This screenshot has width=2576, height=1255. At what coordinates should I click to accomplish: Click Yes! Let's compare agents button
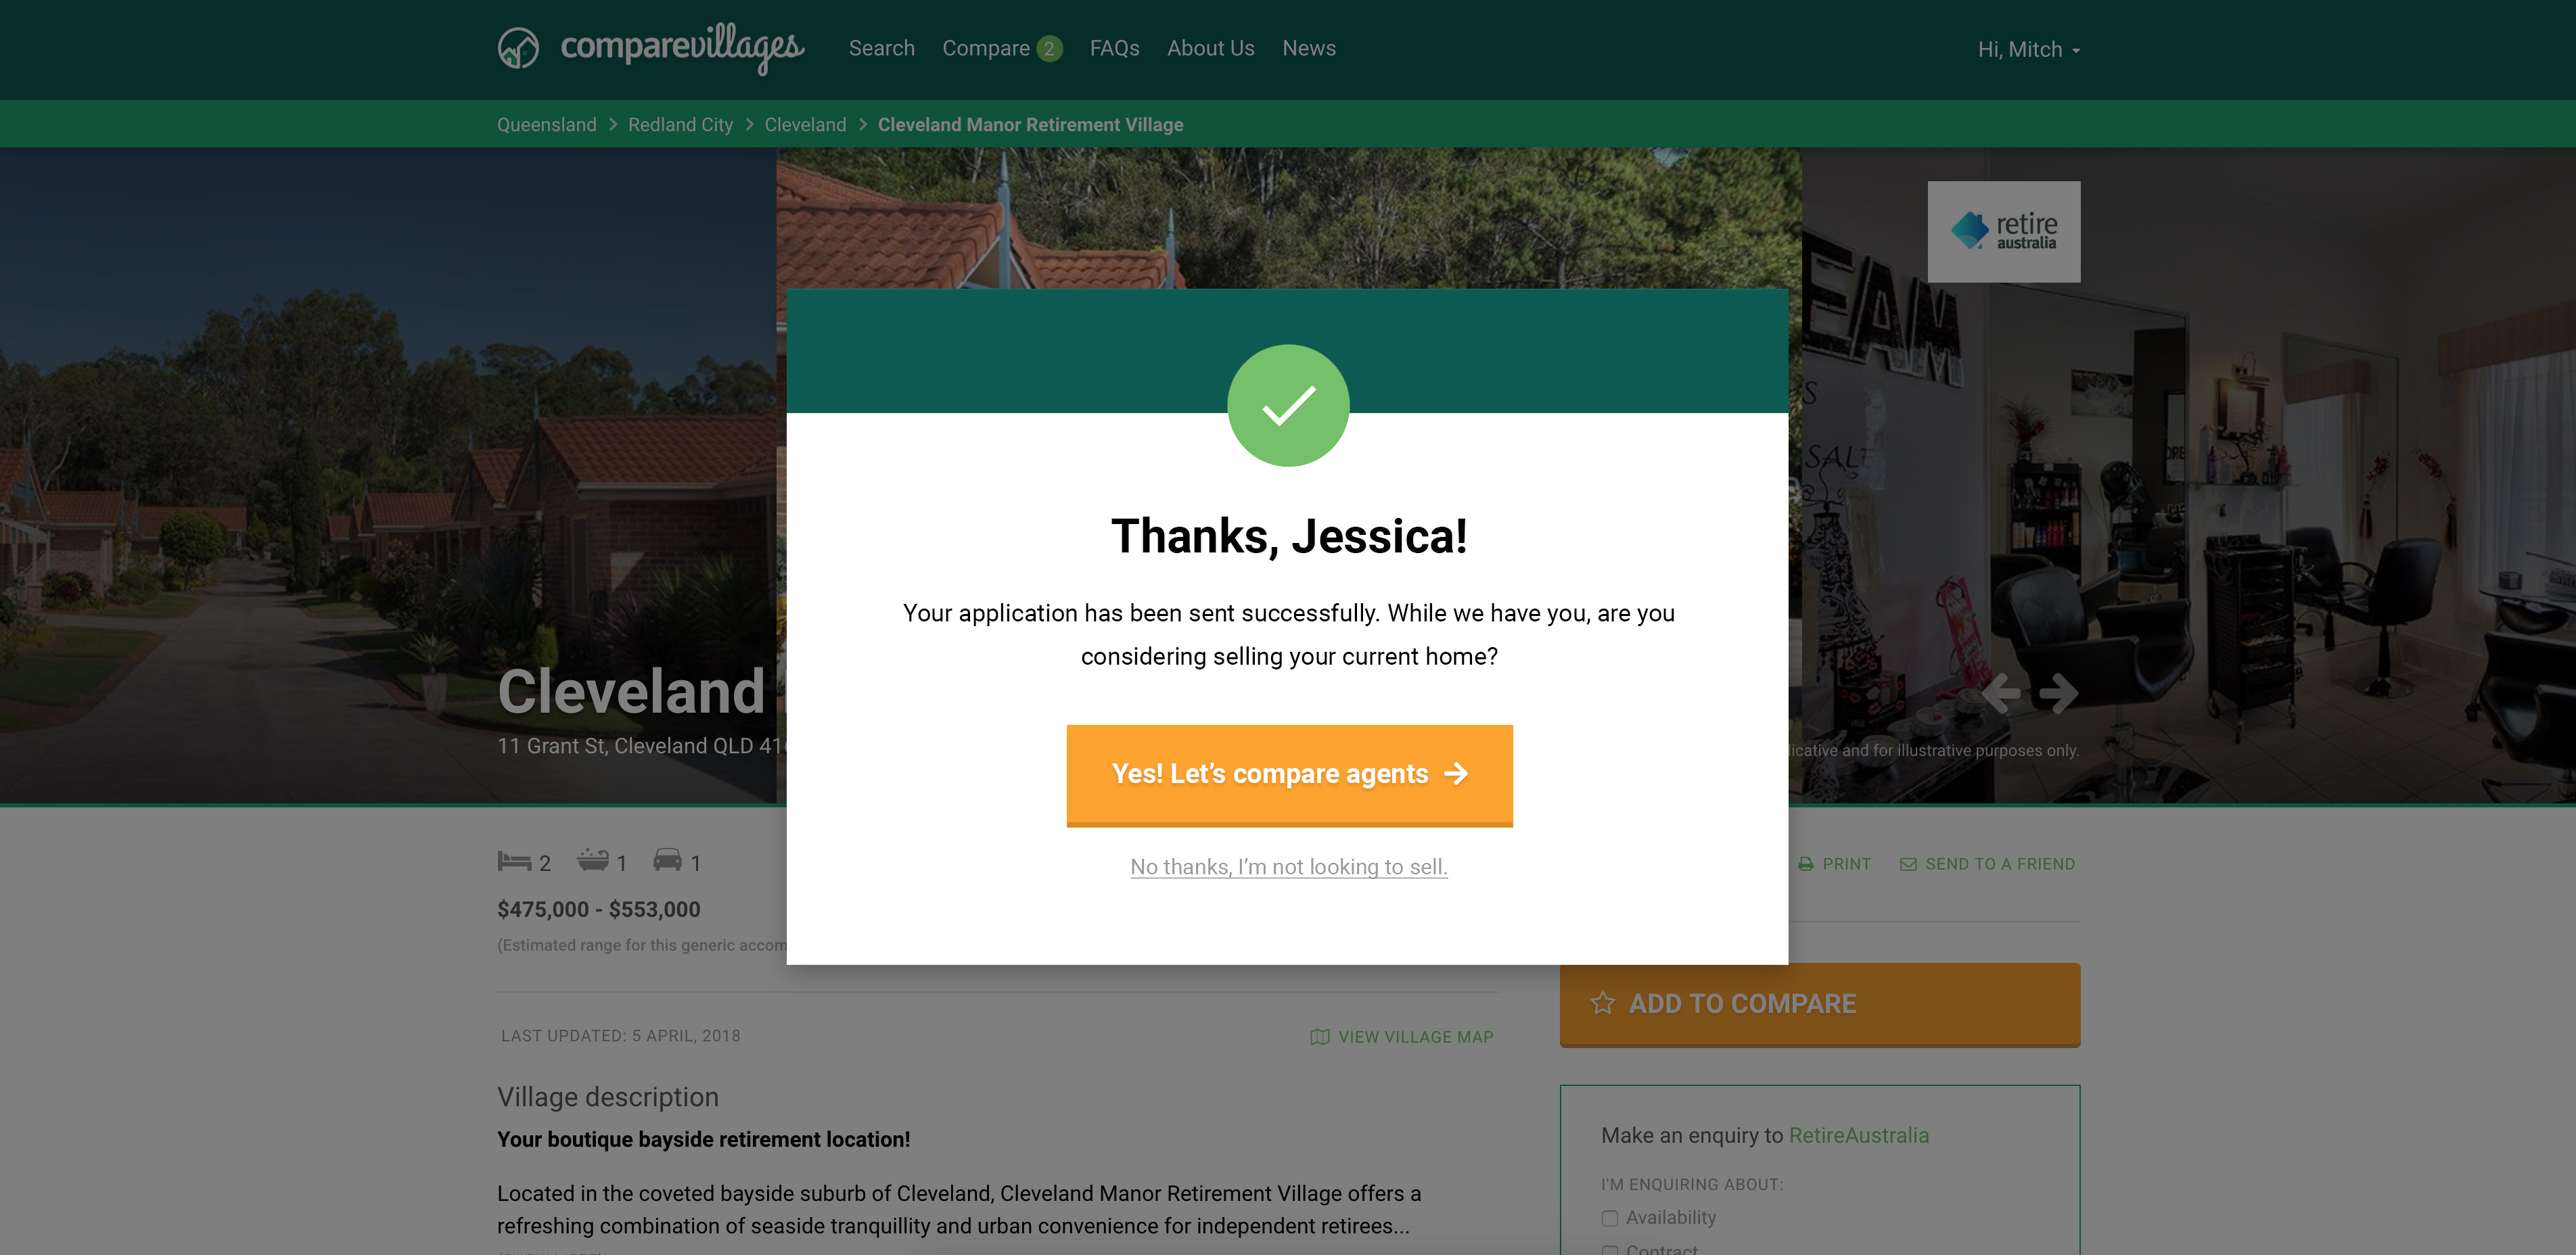(1289, 774)
